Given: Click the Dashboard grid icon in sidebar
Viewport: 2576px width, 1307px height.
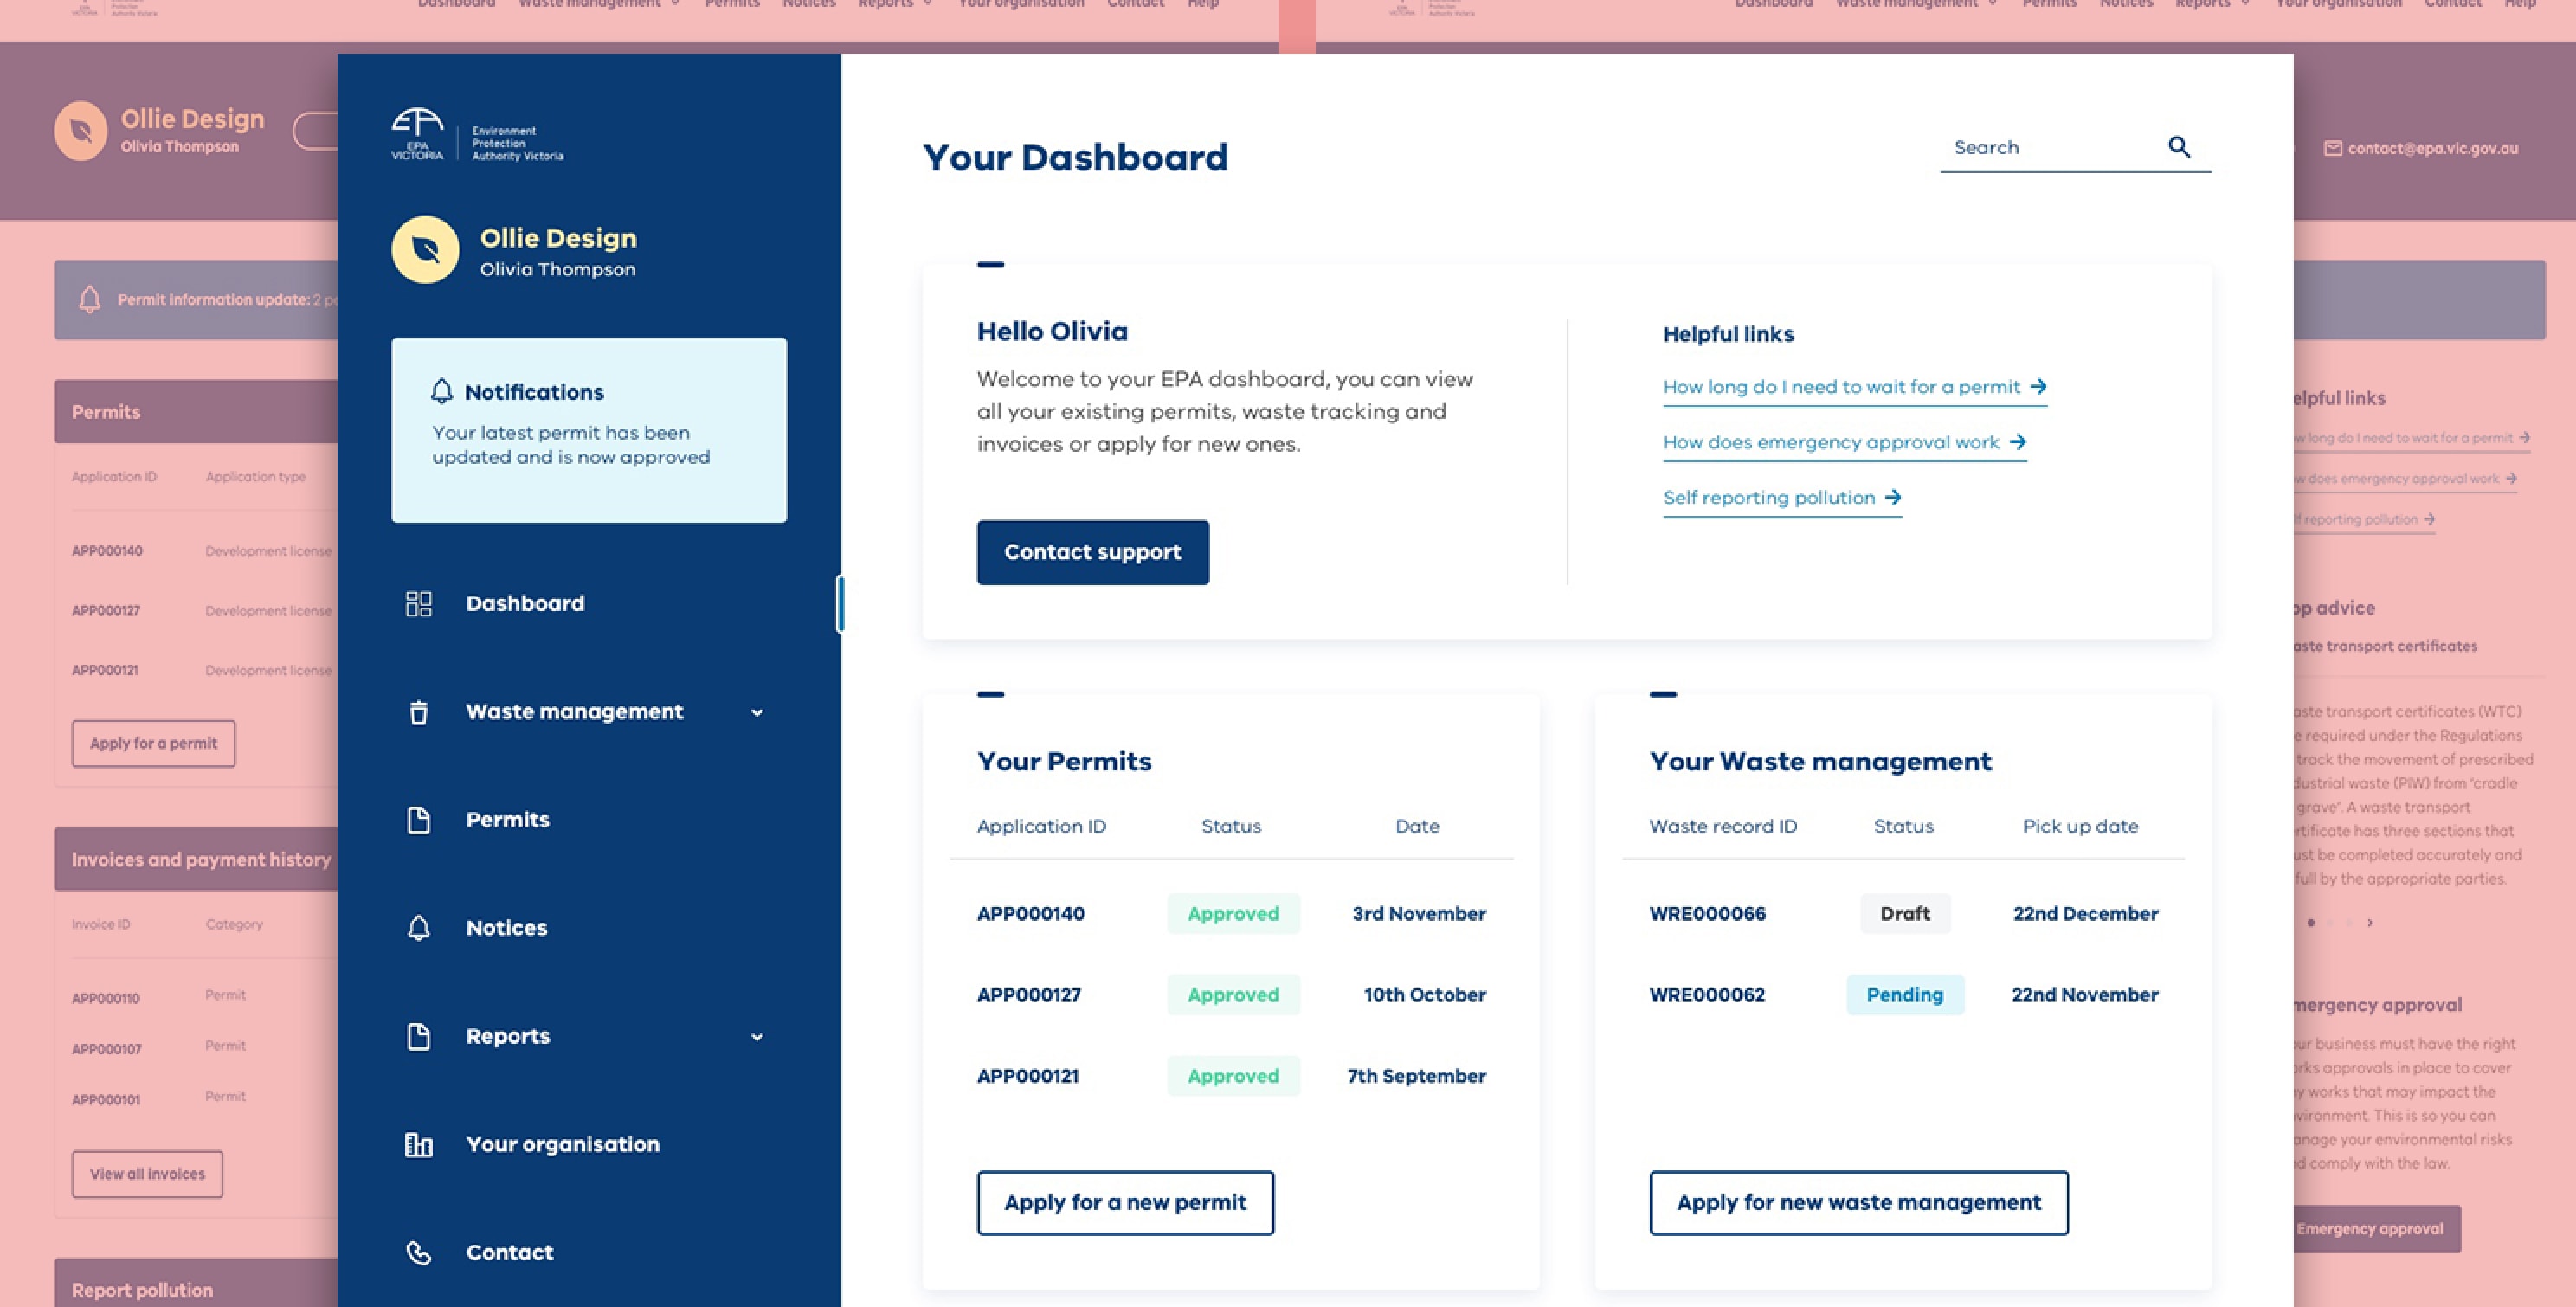Looking at the screenshot, I should tap(418, 603).
